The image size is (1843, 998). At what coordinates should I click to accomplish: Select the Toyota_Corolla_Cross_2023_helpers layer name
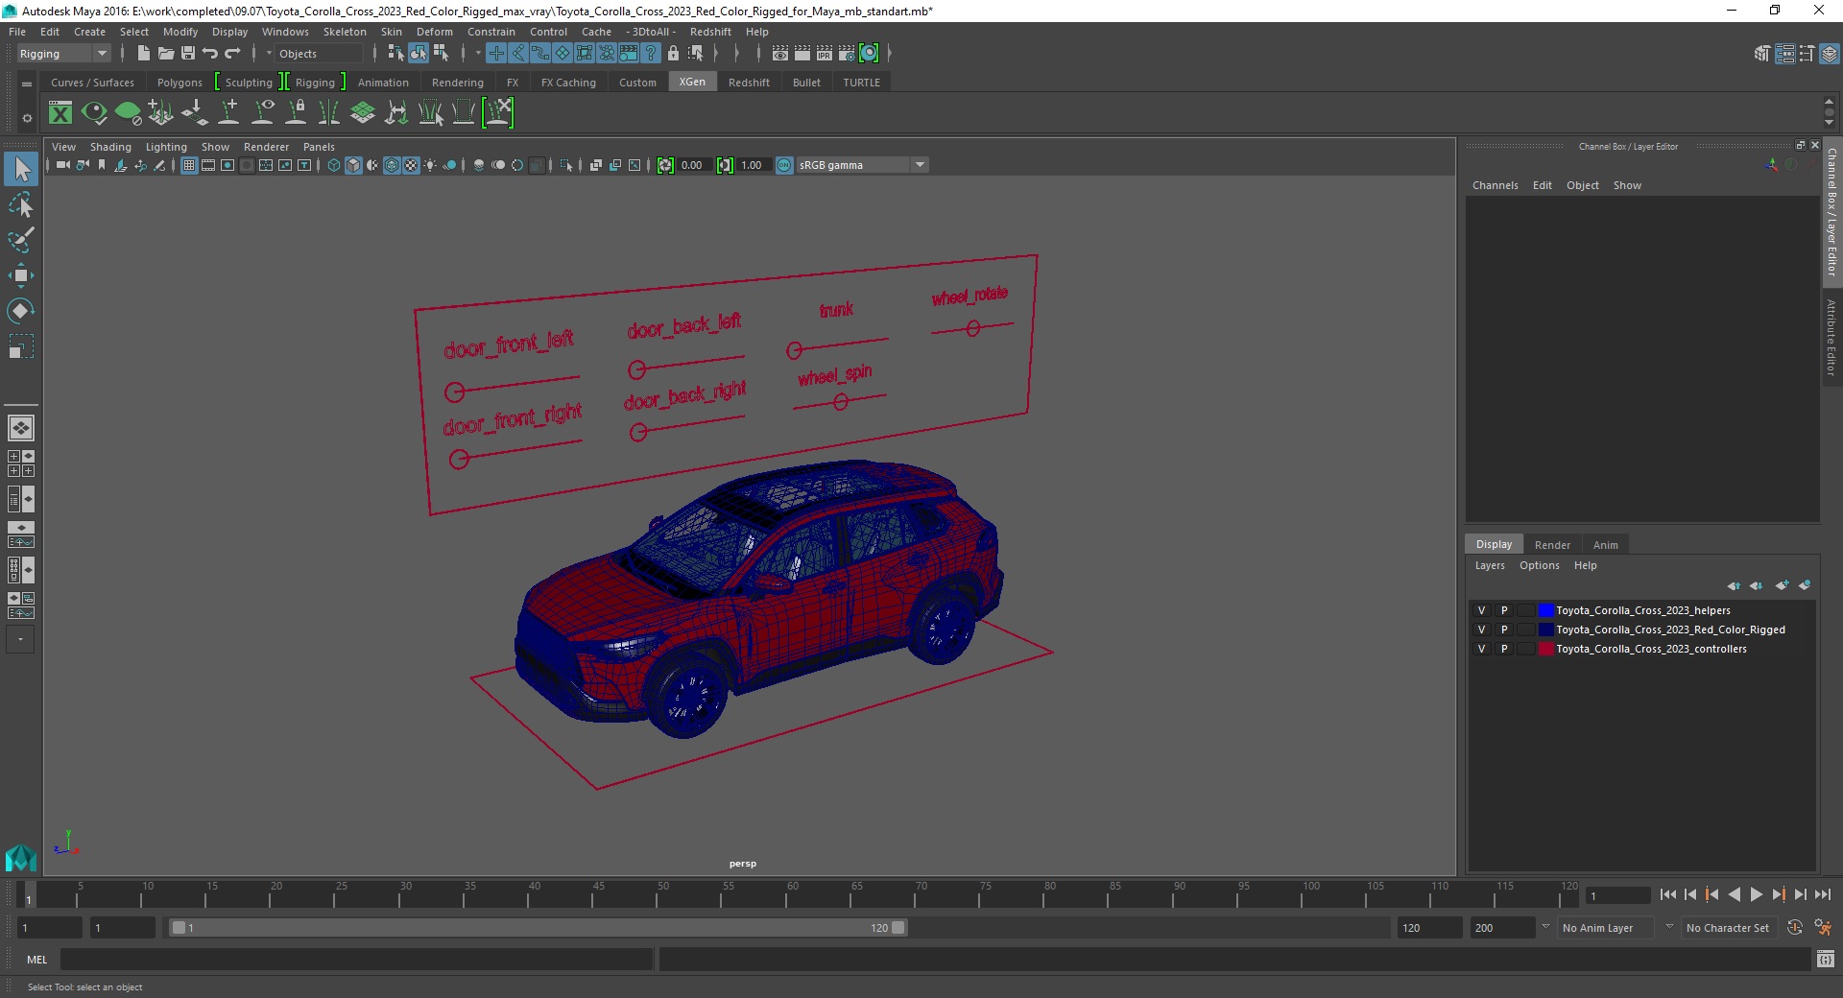click(x=1642, y=610)
